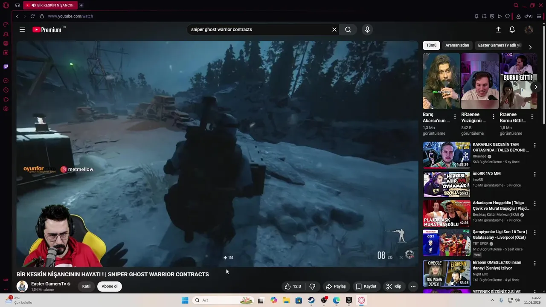Select the Easter GamersTv filter chip
Screen dimensions: 546x307
[500, 45]
